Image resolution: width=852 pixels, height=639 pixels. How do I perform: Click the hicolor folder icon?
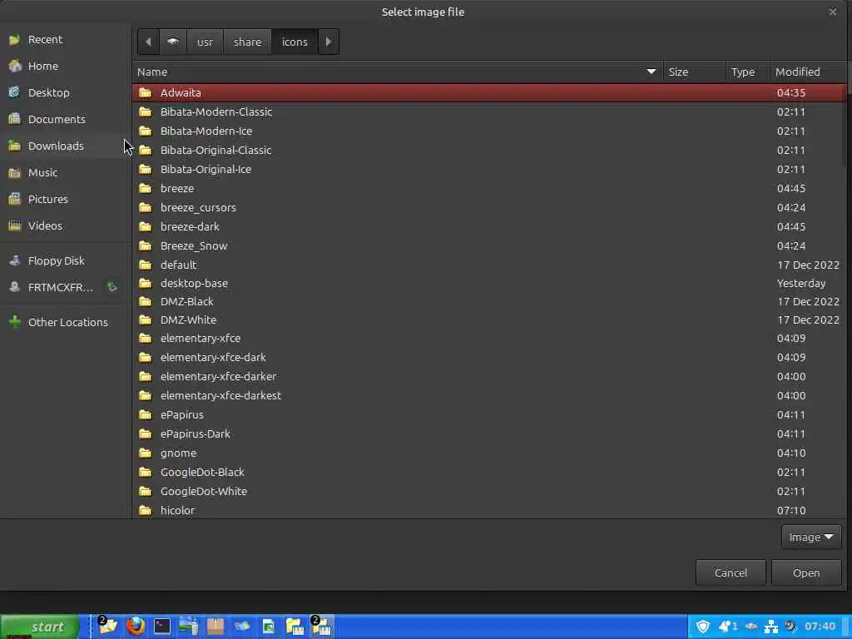pyautogui.click(x=145, y=510)
